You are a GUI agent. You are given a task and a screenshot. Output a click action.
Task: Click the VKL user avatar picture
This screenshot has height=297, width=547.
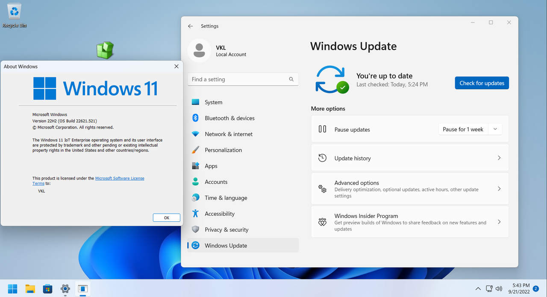tap(199, 50)
